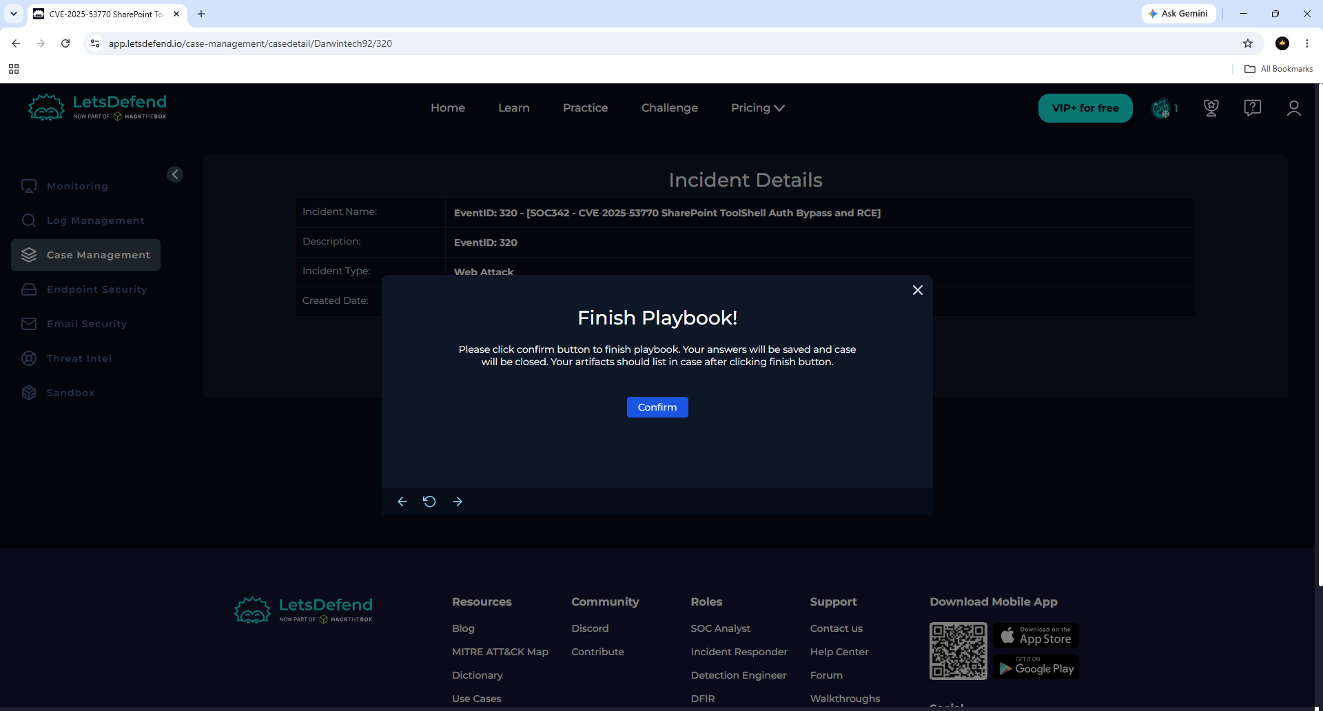Screen dimensions: 1323x711
Task: Open the tab search dropdown
Action: point(13,14)
